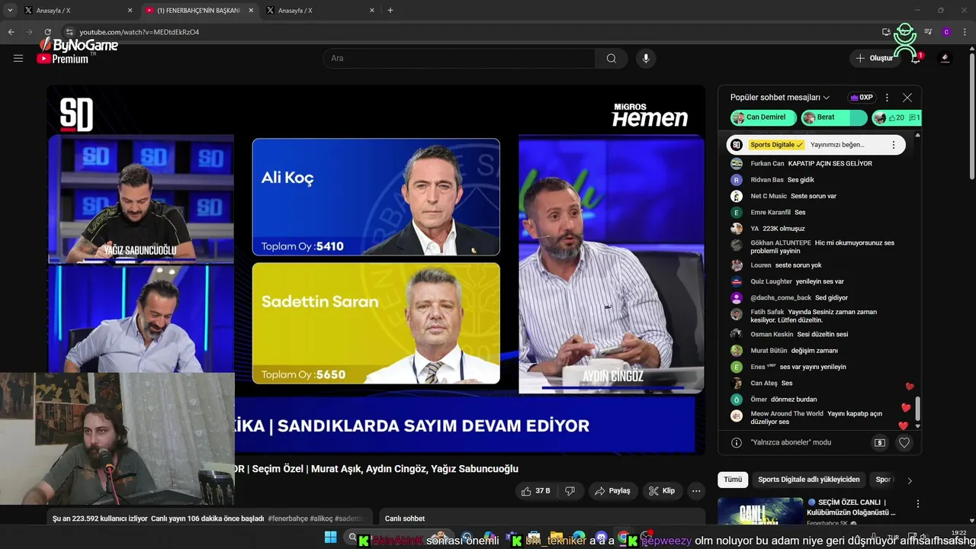Open Berat chat ticker chip
Viewport: 976px width, 549px height.
(834, 117)
